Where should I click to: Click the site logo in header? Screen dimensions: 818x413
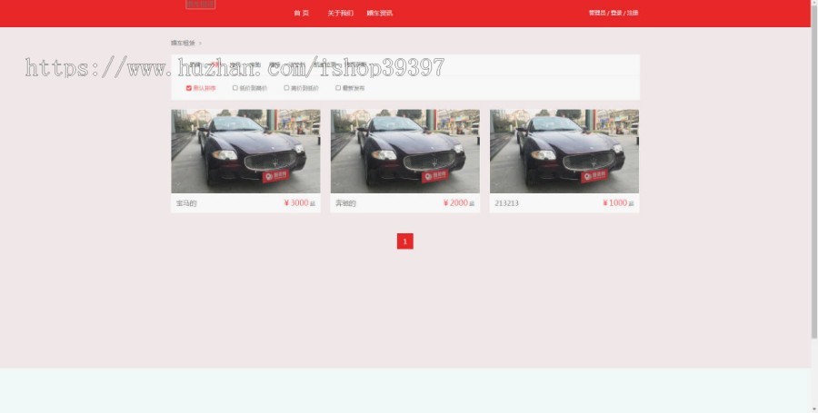click(200, 5)
